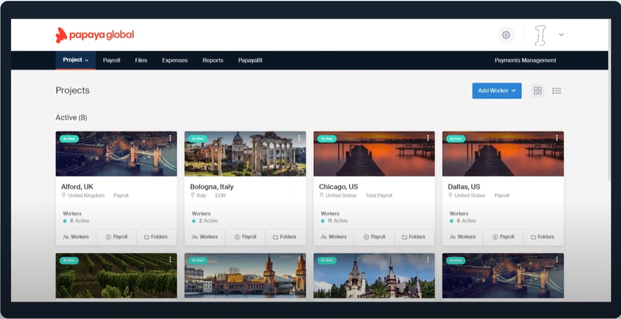Screen dimensions: 621x319
Task: Click the Add Worker dropdown button
Action: pos(497,91)
